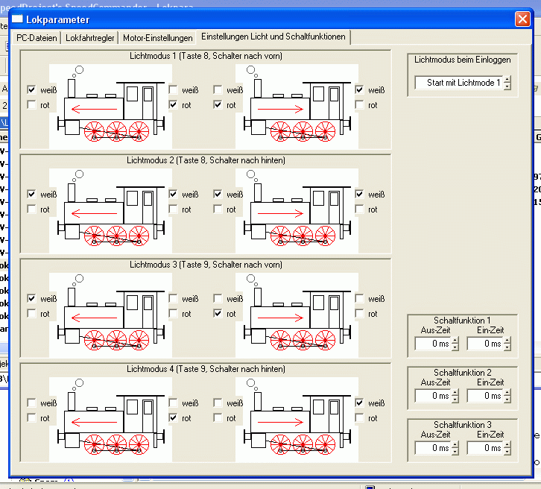Uncheck rear rot of Lichtmodus 4 left-moving loco
Screen dimensions: 541x489
click(173, 418)
